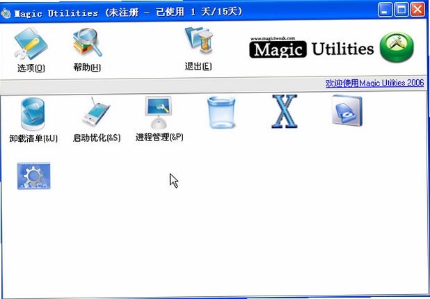Open the blue gear settings icon

[33, 176]
